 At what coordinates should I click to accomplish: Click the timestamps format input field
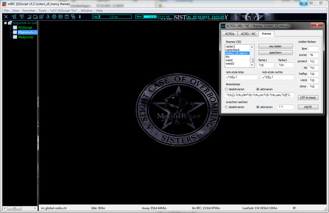(259, 95)
